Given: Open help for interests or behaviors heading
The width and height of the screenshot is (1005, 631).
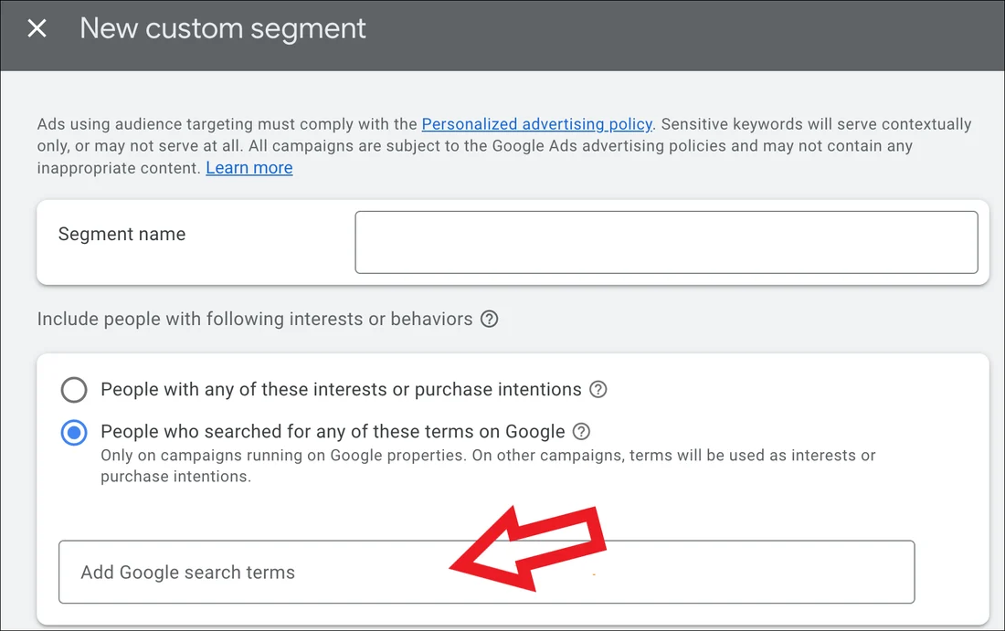Looking at the screenshot, I should coord(490,320).
